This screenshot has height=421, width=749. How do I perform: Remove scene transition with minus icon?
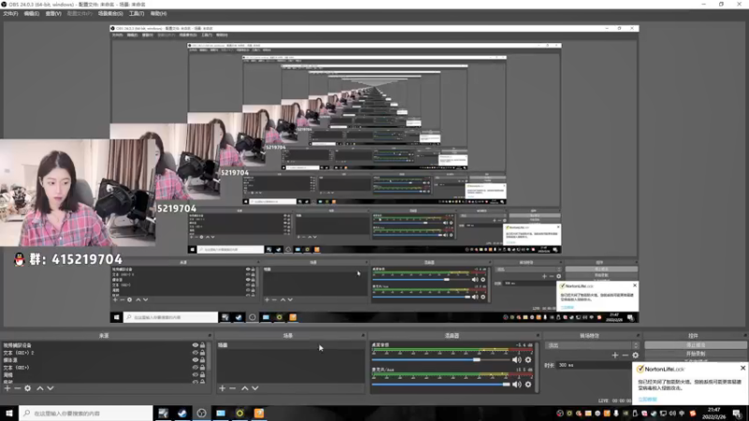625,356
